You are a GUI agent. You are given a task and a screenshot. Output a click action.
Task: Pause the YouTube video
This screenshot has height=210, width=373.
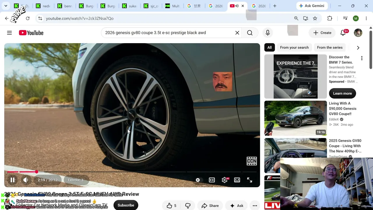pos(13,180)
